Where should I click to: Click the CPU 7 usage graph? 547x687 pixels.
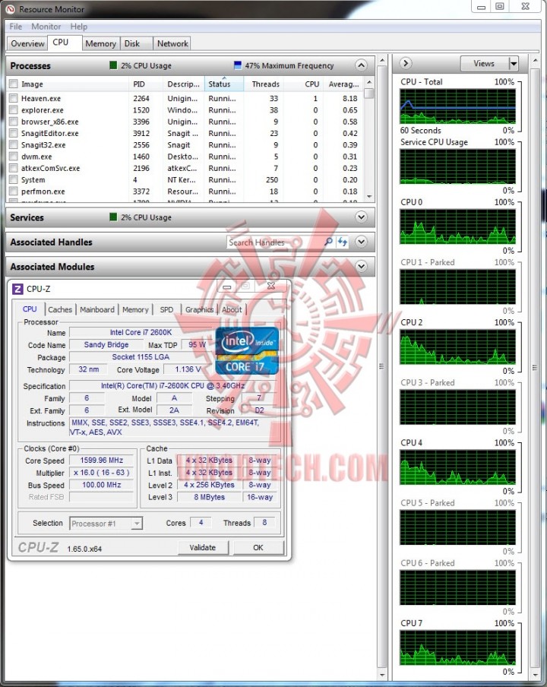457,647
